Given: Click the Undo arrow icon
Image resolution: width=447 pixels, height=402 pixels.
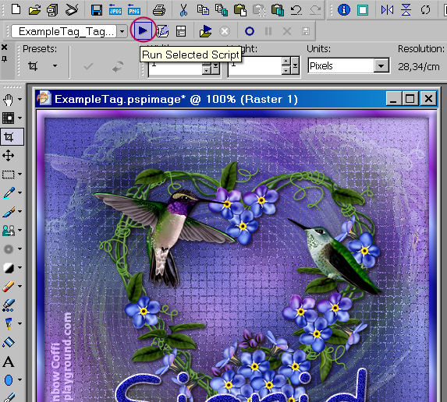Looking at the screenshot, I should (296, 10).
